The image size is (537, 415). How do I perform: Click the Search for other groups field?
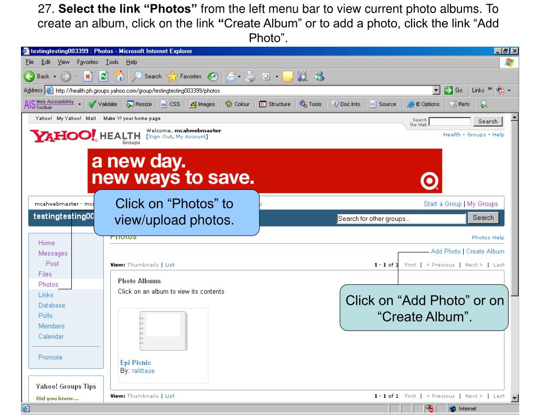401,218
